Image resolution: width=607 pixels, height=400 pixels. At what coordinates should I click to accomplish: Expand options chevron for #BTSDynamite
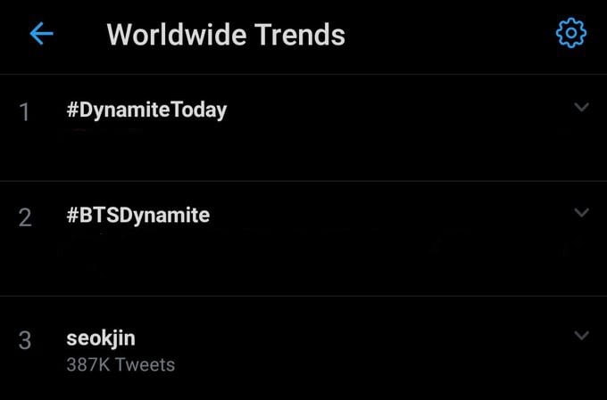click(581, 212)
